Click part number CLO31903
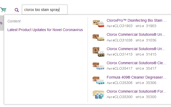Image resolution: width=171 pixels, height=107 pixels. point(119,26)
